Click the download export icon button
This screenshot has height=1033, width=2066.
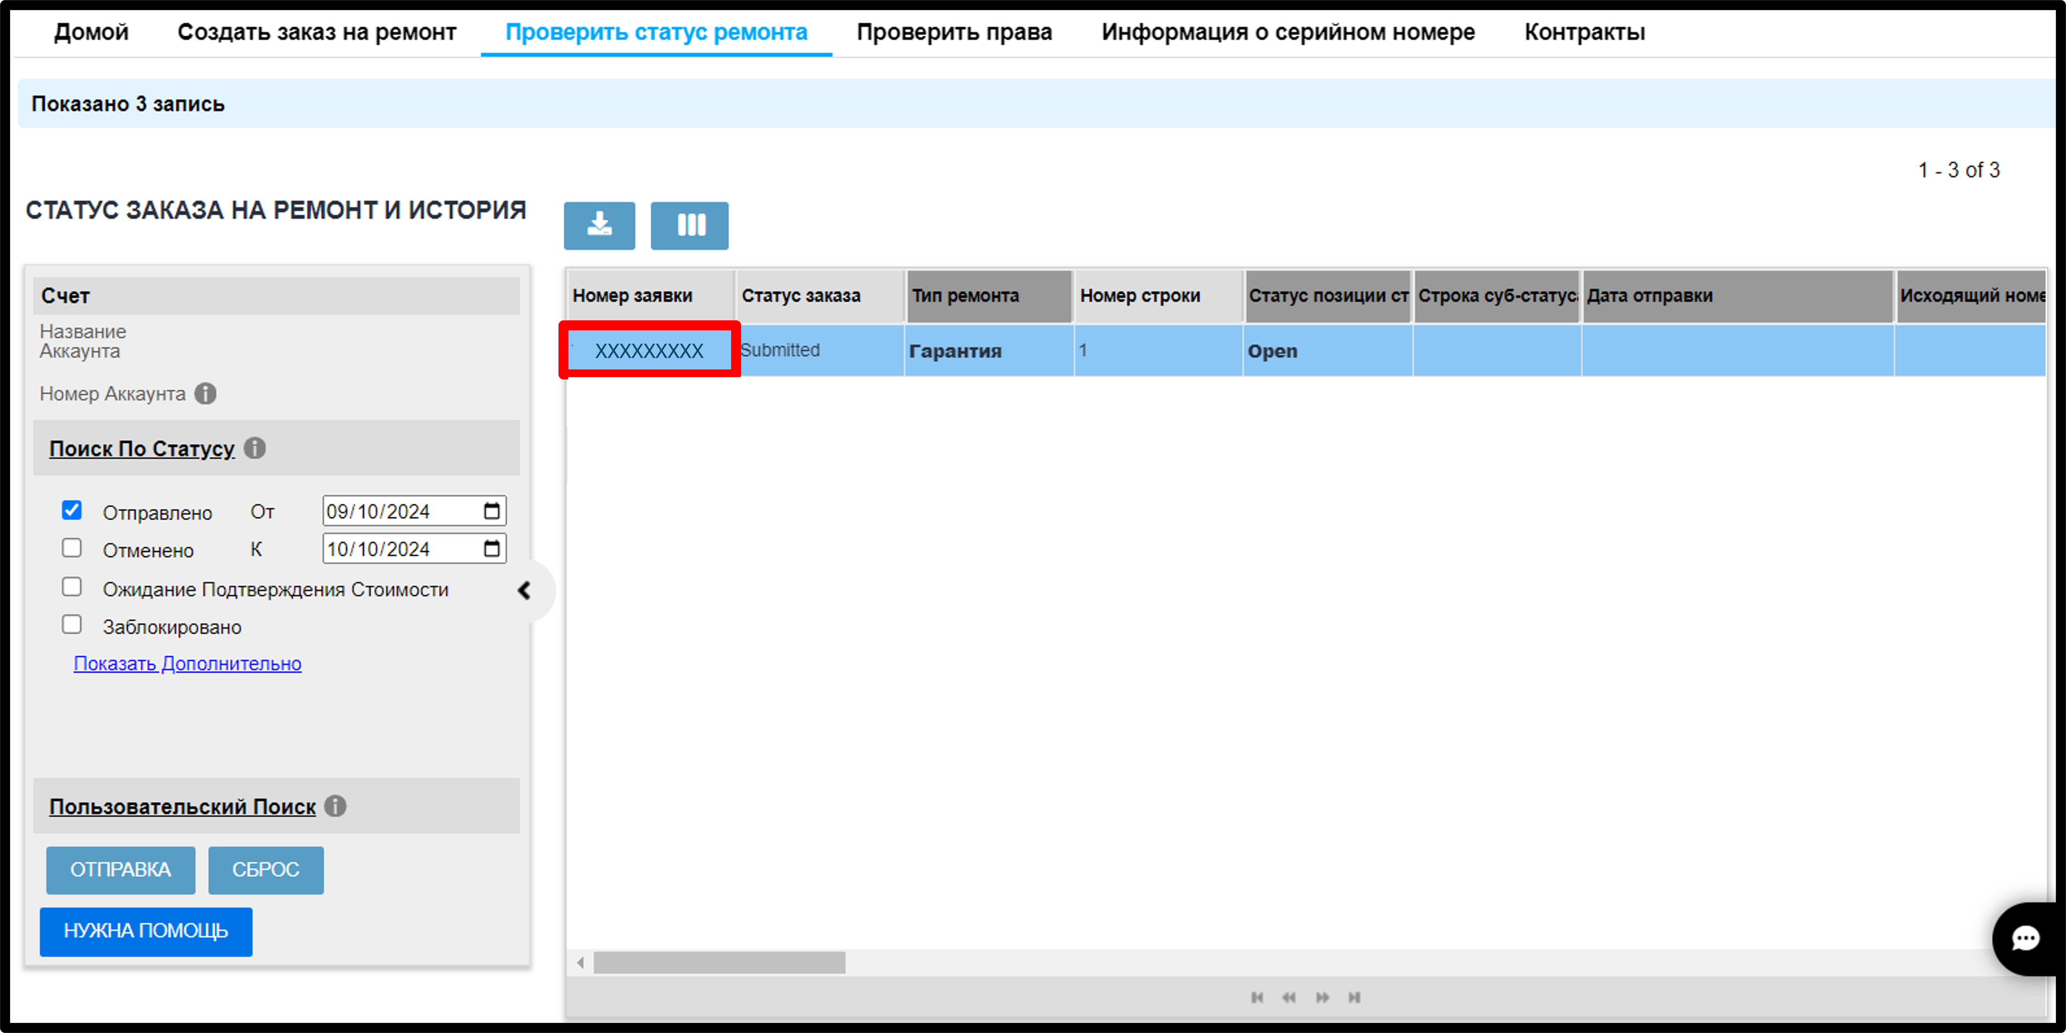tap(599, 225)
